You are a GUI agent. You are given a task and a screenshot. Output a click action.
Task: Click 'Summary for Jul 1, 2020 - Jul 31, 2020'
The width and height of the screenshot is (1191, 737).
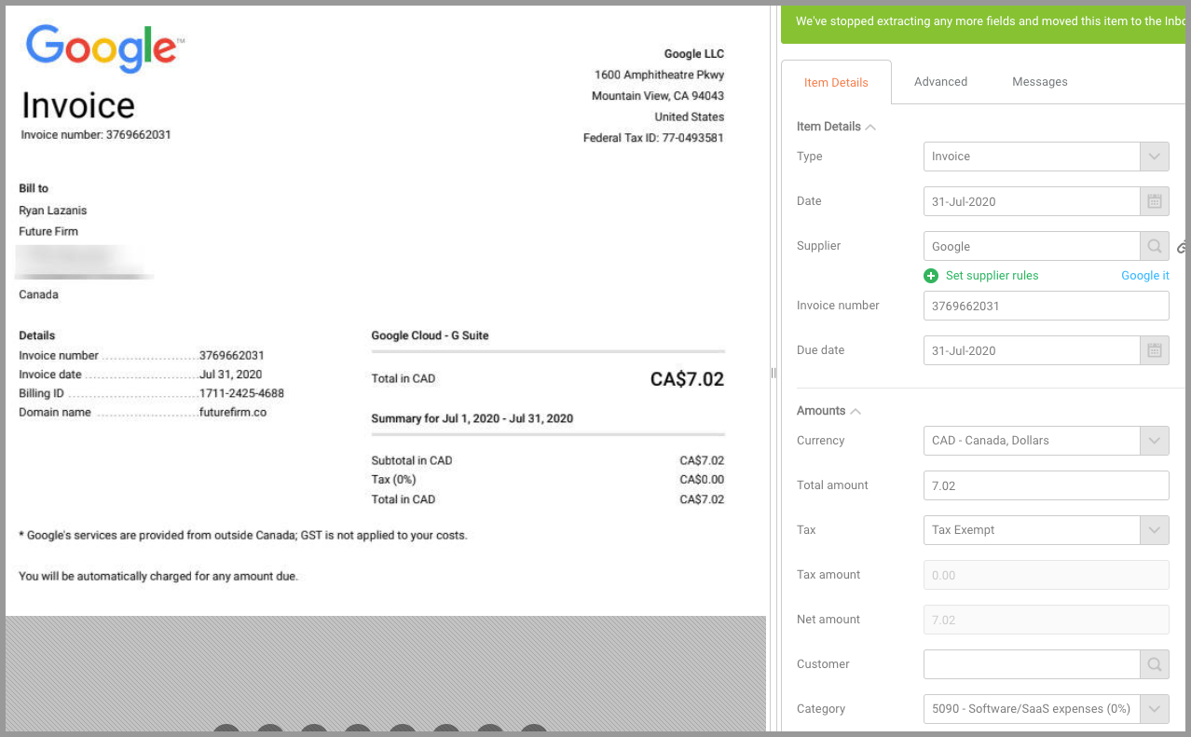click(472, 418)
